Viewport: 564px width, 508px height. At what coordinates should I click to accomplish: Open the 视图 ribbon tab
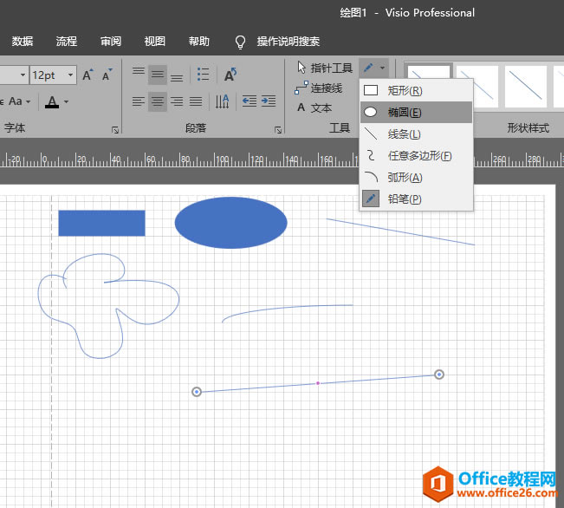(x=155, y=42)
